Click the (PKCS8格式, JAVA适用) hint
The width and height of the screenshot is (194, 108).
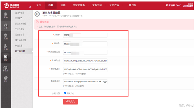click(74, 86)
